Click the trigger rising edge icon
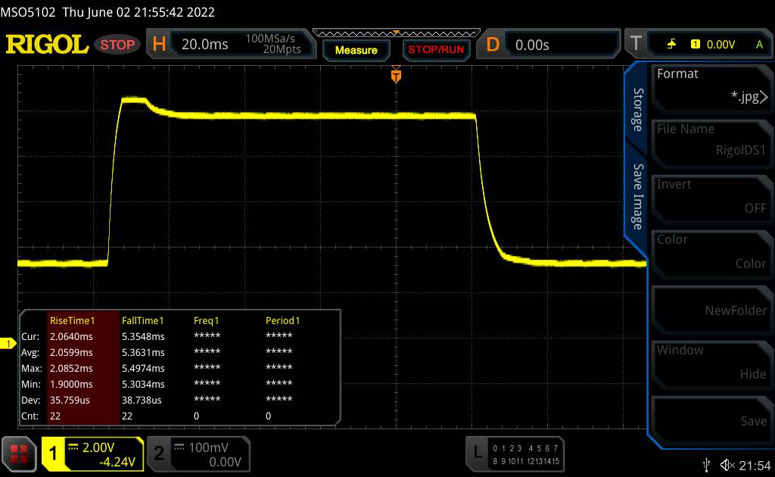 671,45
